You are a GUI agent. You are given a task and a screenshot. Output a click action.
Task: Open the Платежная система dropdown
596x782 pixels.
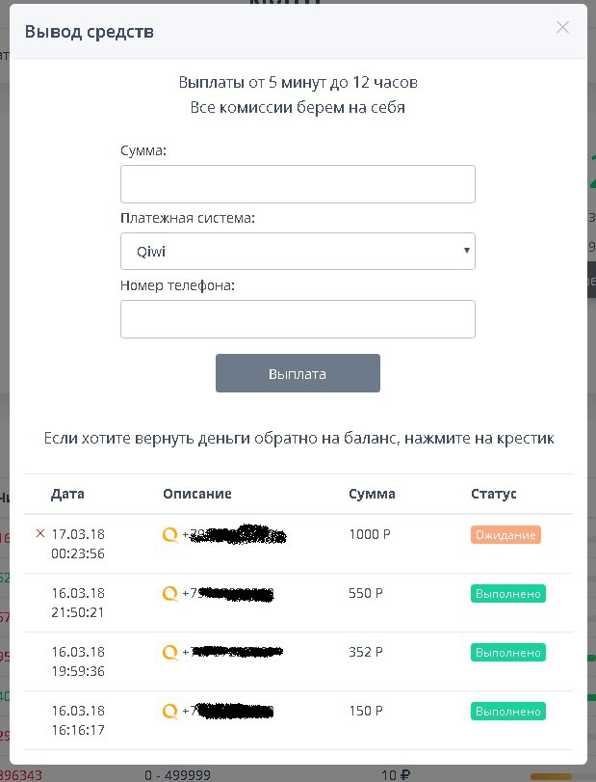pyautogui.click(x=298, y=252)
